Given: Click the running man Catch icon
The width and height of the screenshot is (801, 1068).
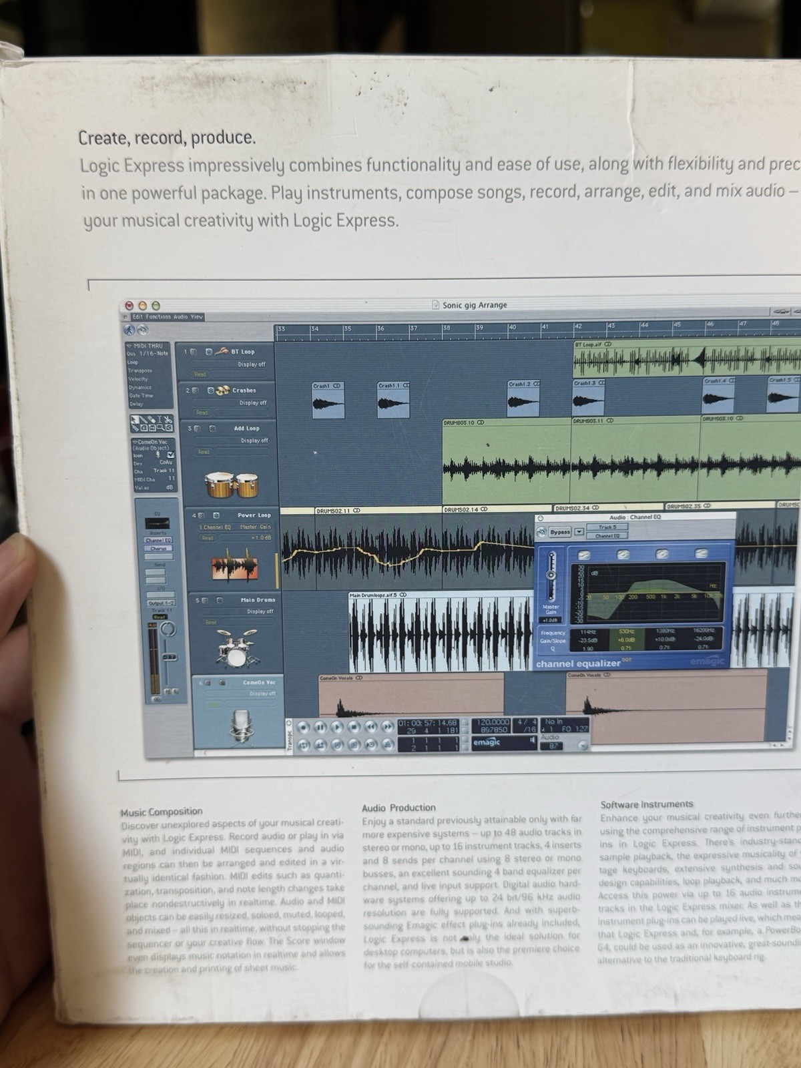Looking at the screenshot, I should (x=129, y=330).
